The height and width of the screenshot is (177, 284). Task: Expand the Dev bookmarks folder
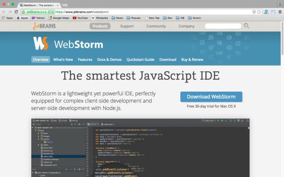(x=168, y=18)
